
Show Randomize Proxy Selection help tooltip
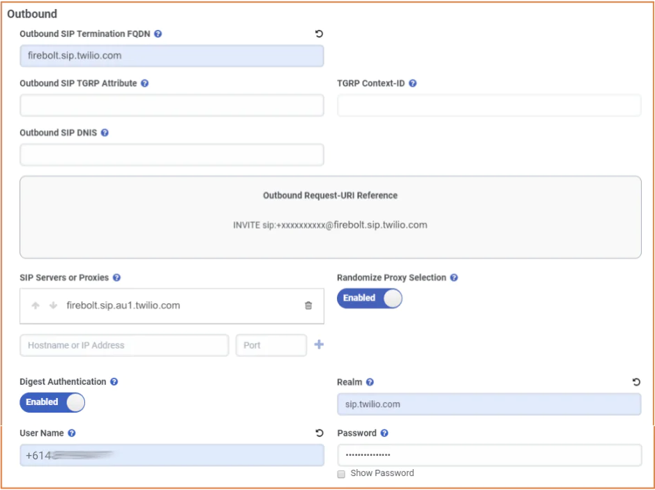click(454, 277)
